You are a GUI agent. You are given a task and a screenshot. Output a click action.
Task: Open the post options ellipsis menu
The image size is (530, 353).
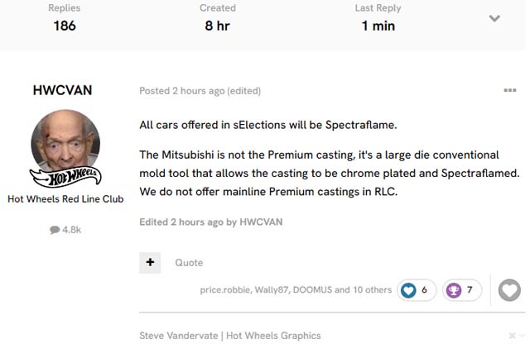[510, 90]
